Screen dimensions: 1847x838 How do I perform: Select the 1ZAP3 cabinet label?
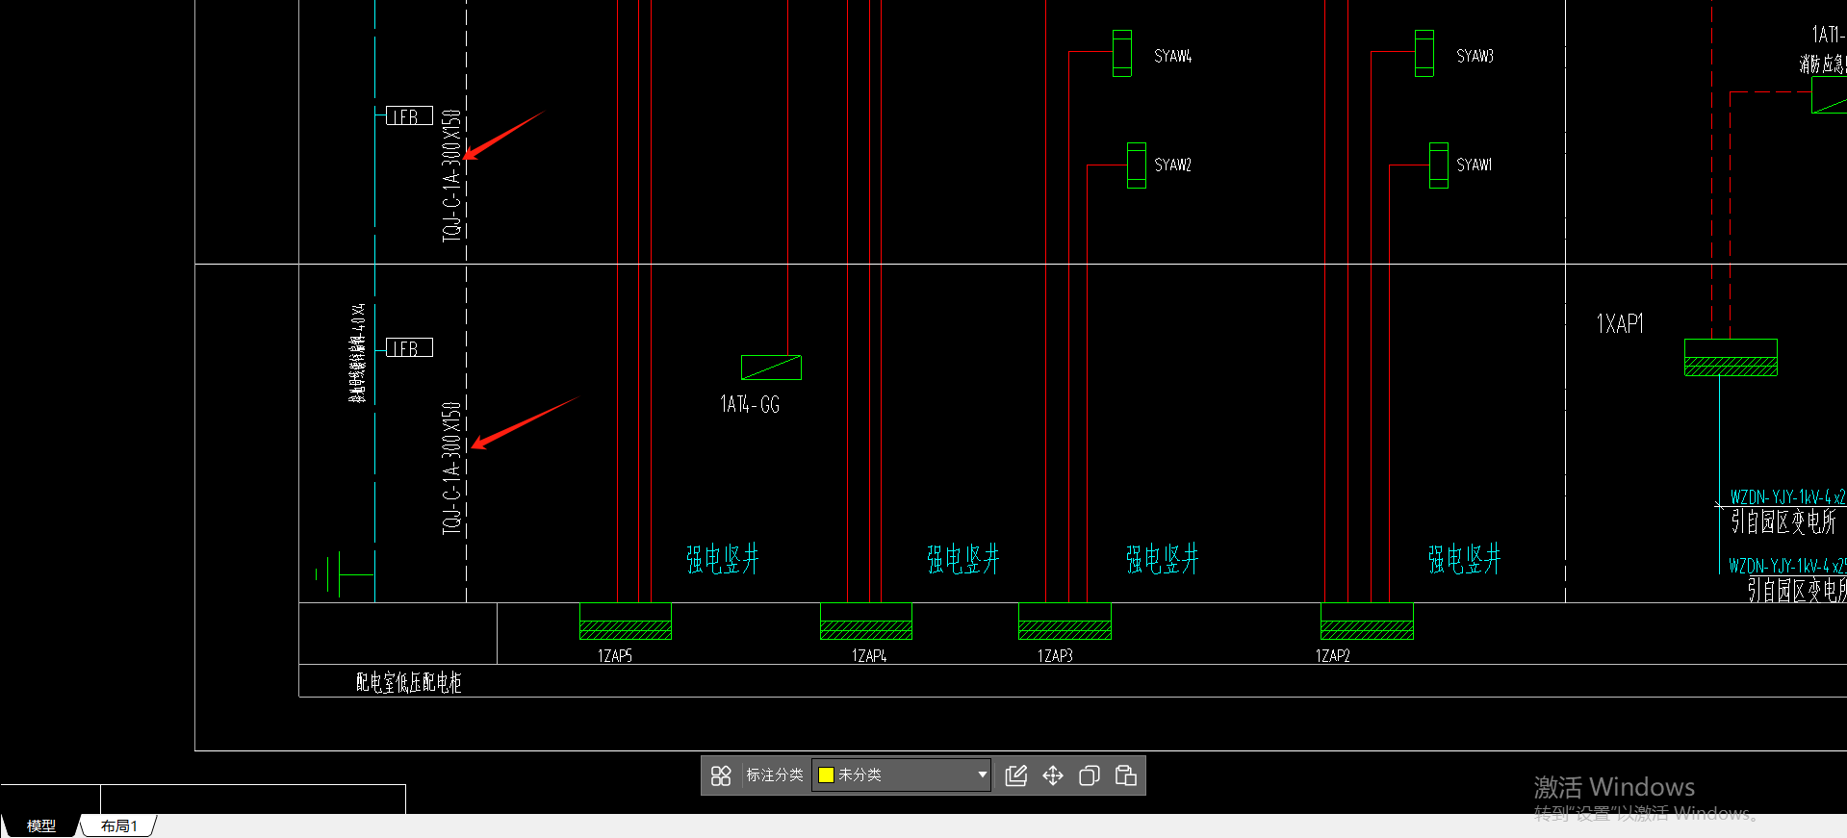(x=1055, y=656)
